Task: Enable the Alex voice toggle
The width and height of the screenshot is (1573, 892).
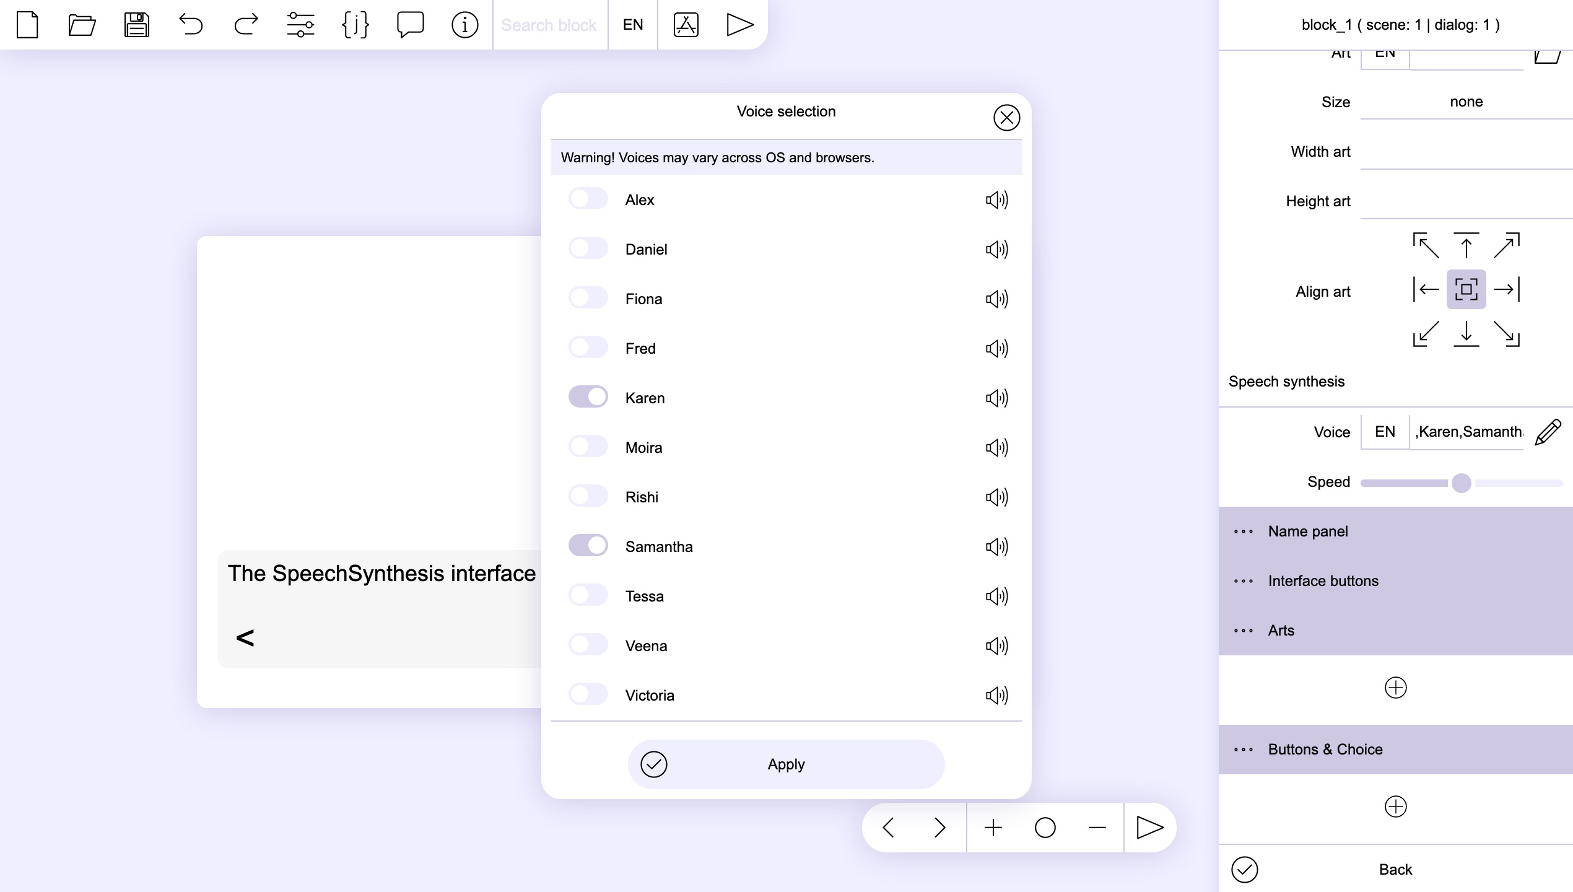Action: (588, 199)
